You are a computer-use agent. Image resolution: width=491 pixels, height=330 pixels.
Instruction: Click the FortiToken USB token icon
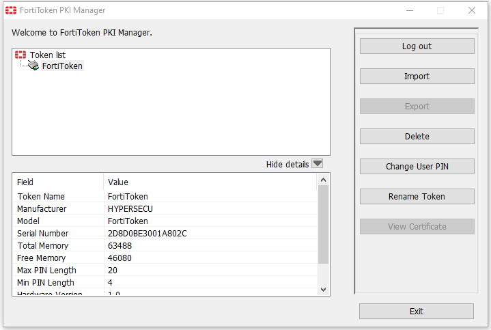33,66
